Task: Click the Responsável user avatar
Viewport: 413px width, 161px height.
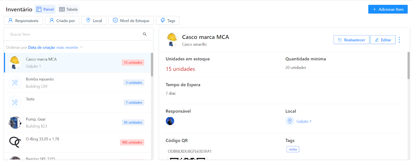Action: pyautogui.click(x=170, y=121)
